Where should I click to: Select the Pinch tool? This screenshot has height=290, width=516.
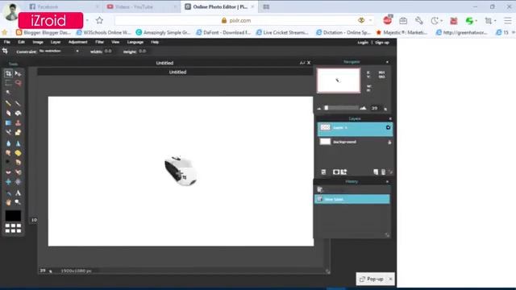coord(18,181)
